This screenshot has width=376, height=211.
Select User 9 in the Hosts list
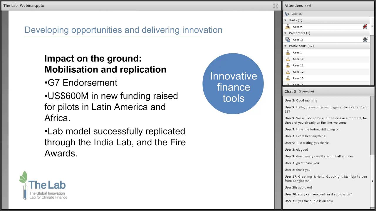[326, 27]
